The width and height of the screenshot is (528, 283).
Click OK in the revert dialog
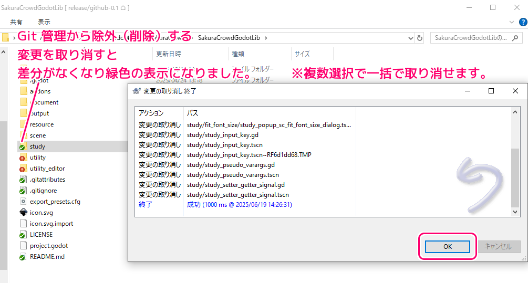click(447, 247)
